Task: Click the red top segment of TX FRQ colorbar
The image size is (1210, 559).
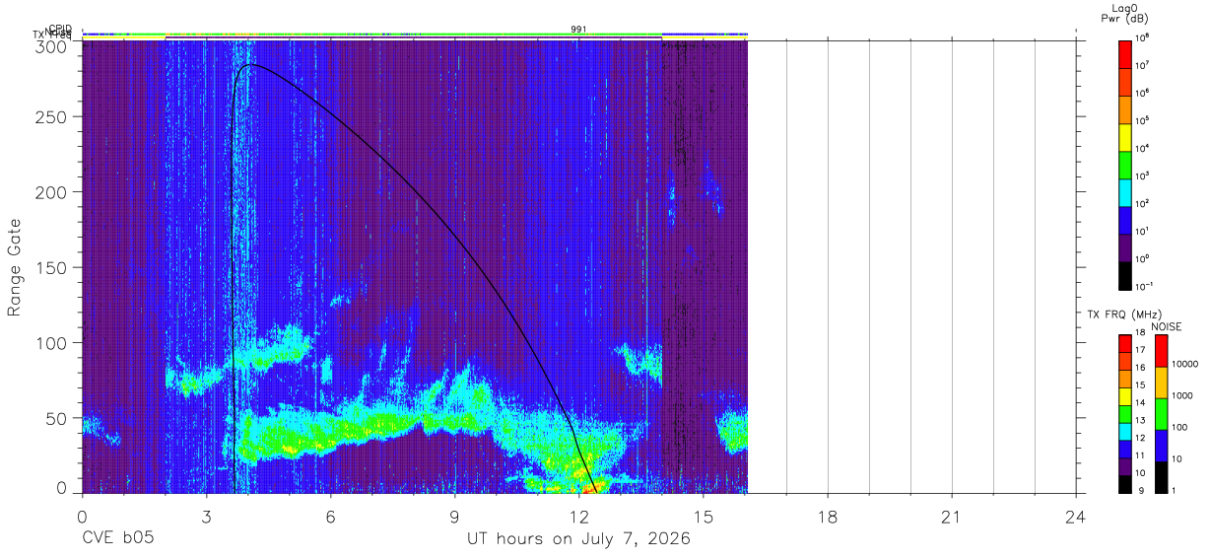Action: [1125, 344]
